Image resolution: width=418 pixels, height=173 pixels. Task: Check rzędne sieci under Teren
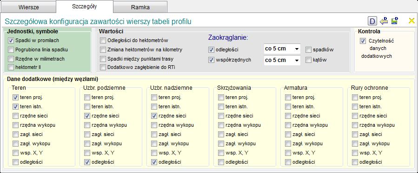click(15, 116)
